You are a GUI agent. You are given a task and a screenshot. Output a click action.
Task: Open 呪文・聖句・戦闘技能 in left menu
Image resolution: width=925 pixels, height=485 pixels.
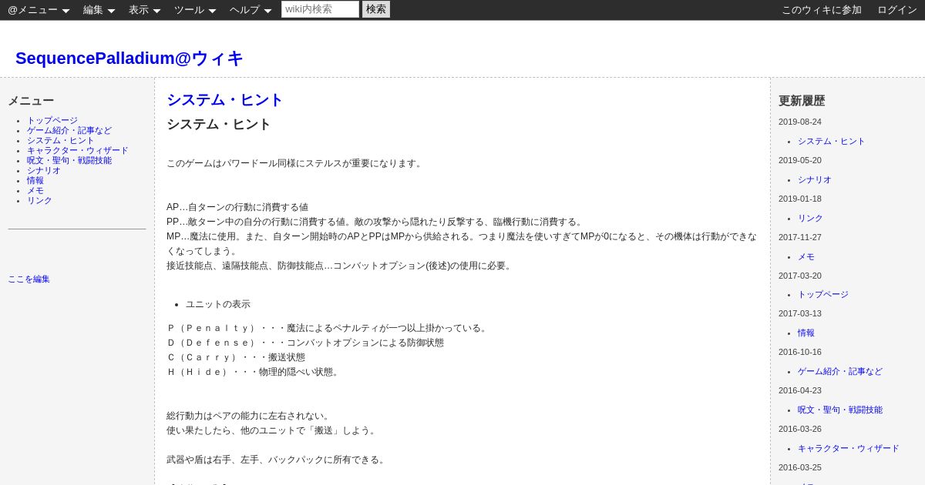click(x=69, y=161)
